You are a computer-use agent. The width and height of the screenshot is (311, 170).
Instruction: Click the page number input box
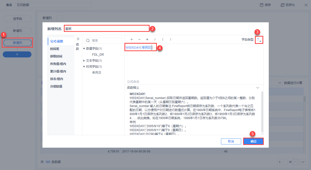[x=283, y=162]
